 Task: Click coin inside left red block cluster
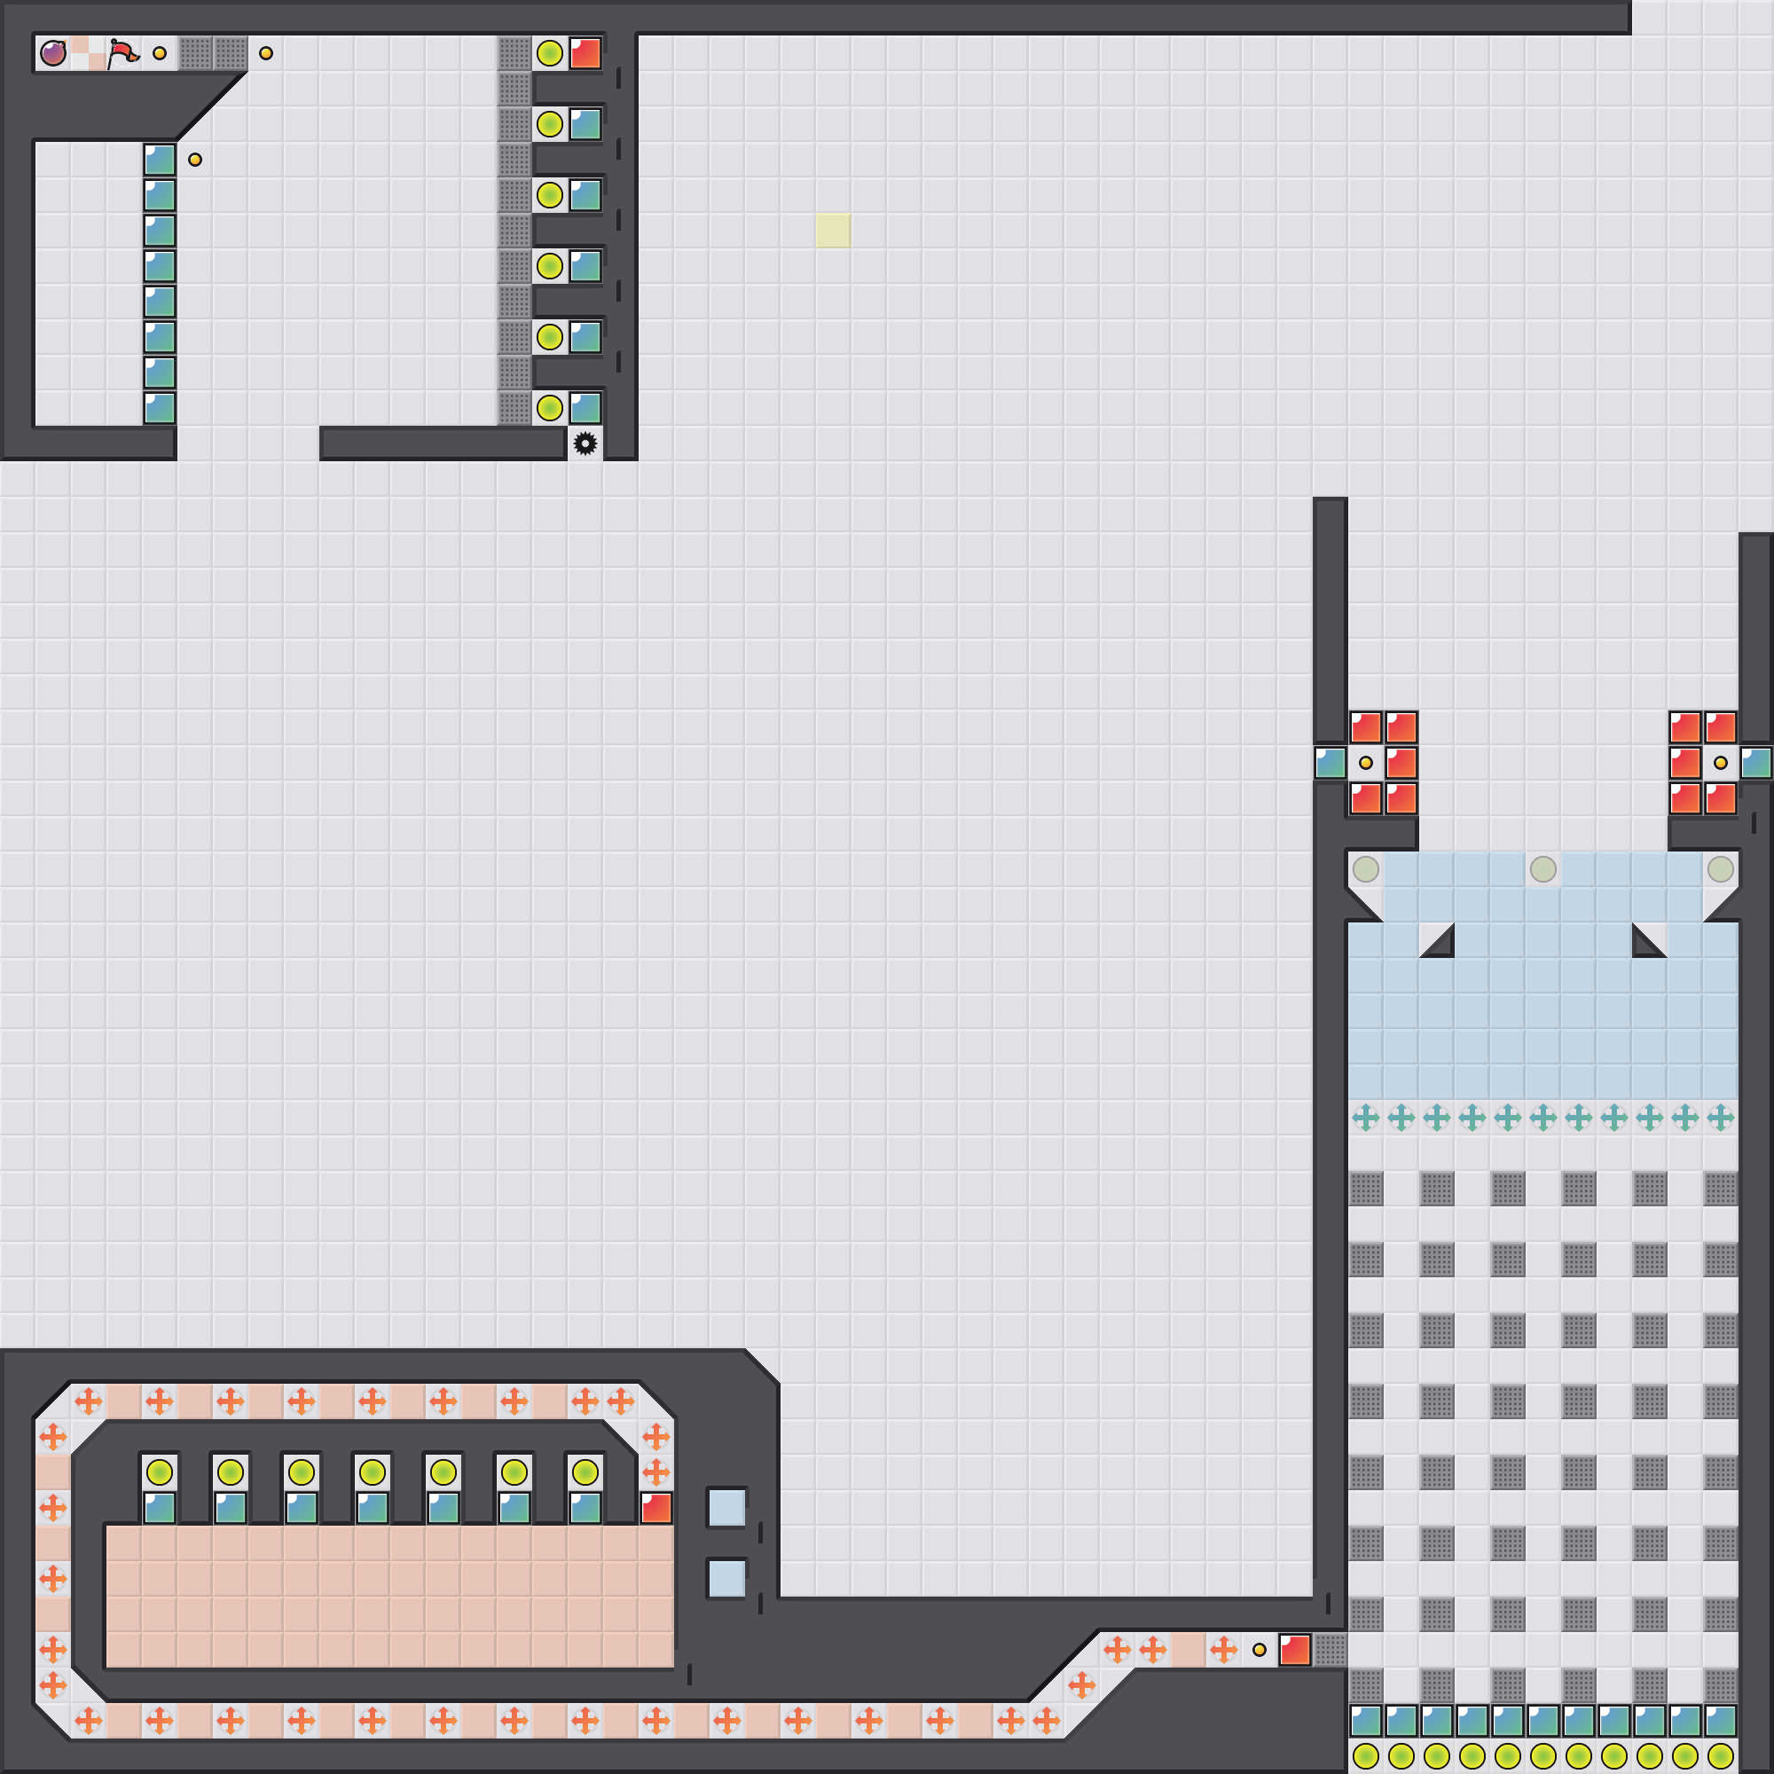(1365, 763)
